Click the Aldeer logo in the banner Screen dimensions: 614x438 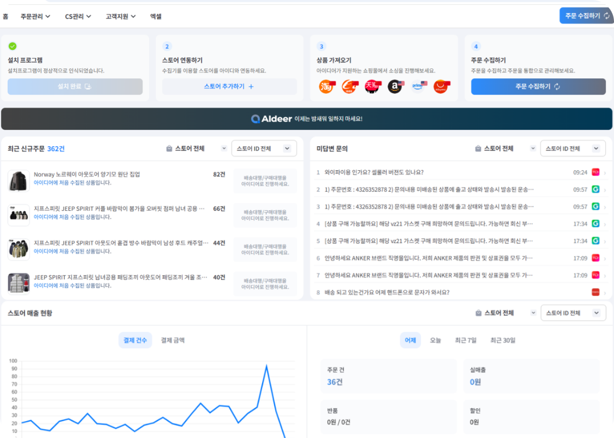[271, 119]
